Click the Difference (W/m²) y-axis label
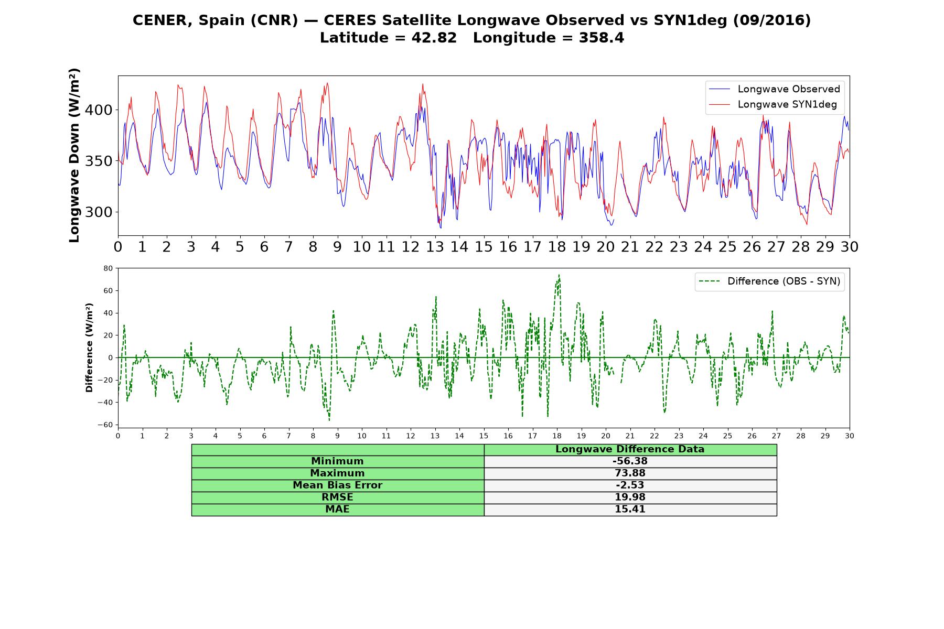Viewport: 944px width, 629px height. pos(89,348)
